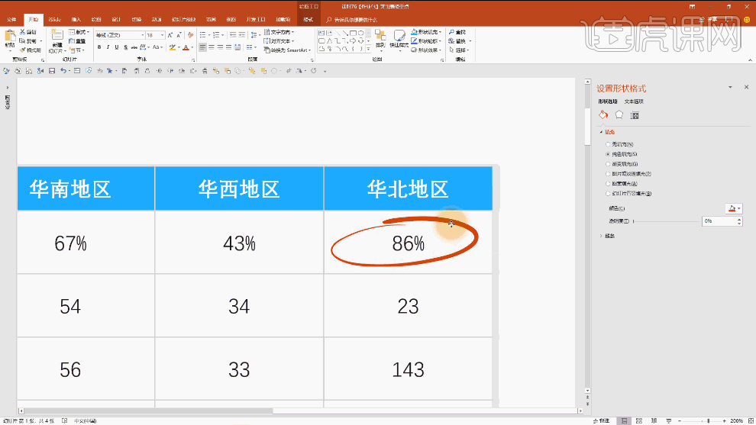Click the 华北地区 header cell
Screen dimensions: 756x425
(x=408, y=188)
